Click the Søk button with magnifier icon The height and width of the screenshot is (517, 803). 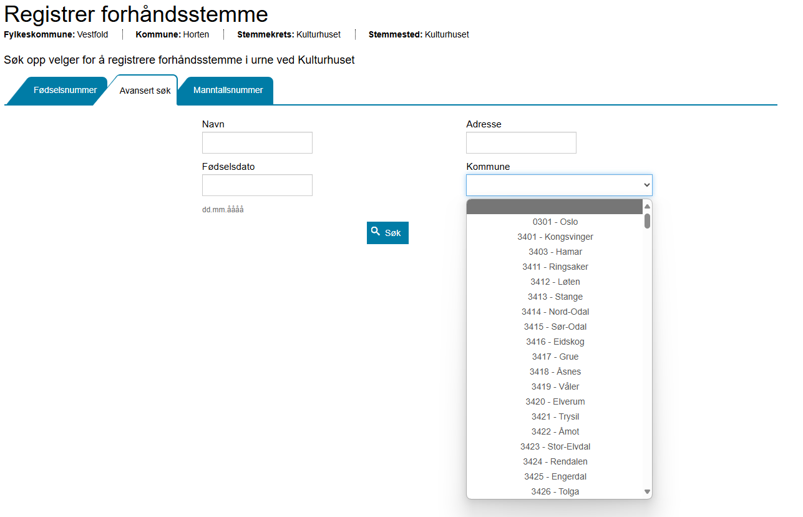point(387,232)
